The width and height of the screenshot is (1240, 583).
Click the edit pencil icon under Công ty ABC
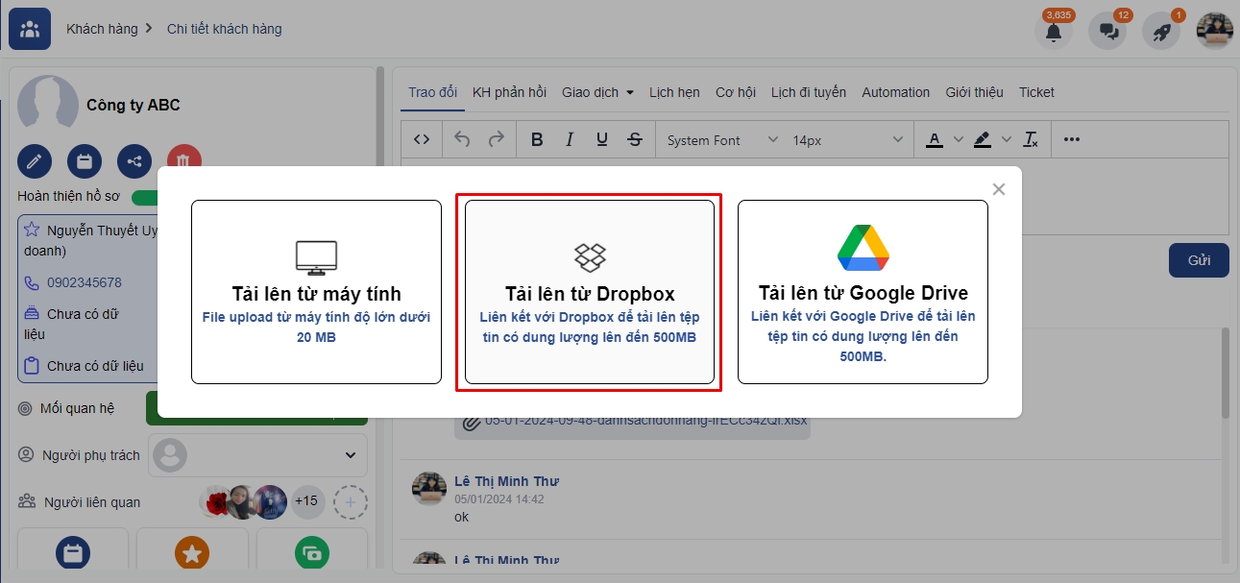coord(35,160)
